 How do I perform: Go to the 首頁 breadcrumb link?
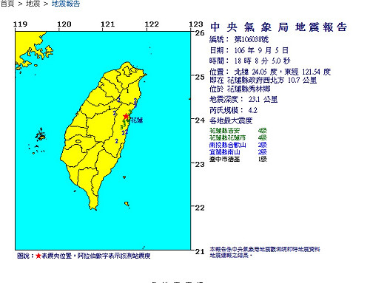coord(7,4)
